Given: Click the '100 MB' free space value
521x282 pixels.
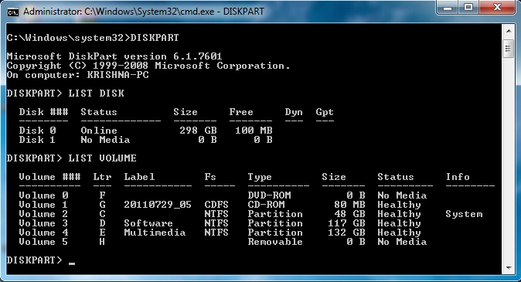Looking at the screenshot, I should tap(254, 131).
